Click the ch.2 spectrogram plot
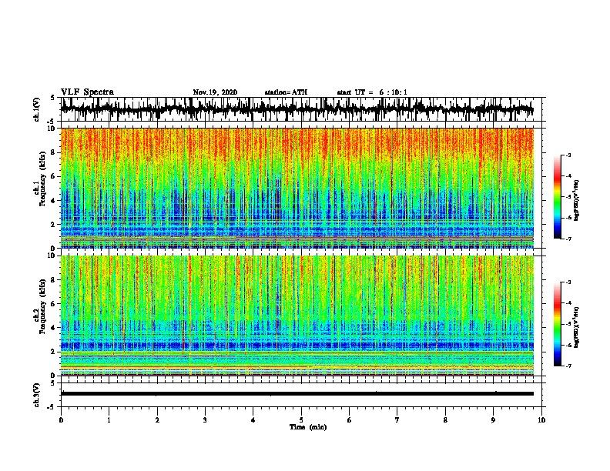 coord(297,316)
